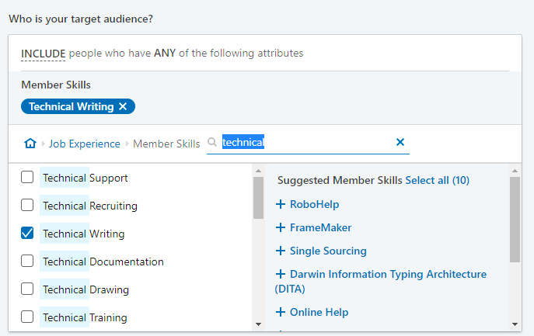
Task: Go to Job Experience breadcrumb
Action: pyautogui.click(x=85, y=144)
